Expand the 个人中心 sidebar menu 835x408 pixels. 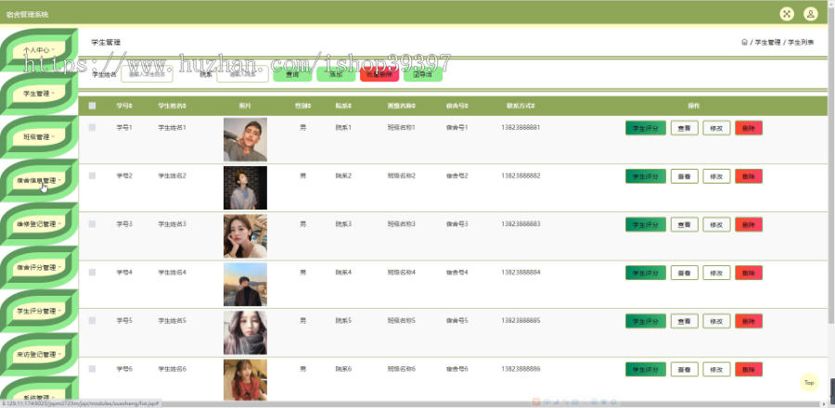tap(39, 49)
